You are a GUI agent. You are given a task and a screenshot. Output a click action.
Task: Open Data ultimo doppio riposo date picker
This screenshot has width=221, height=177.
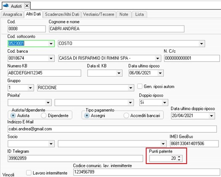[x=211, y=116]
